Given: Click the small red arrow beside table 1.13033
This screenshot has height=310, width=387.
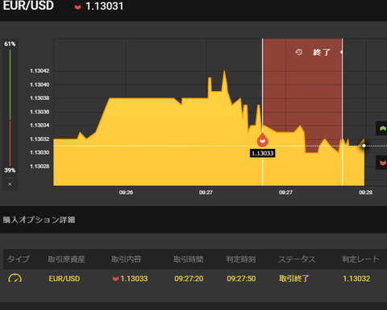Looking at the screenshot, I should point(115,279).
